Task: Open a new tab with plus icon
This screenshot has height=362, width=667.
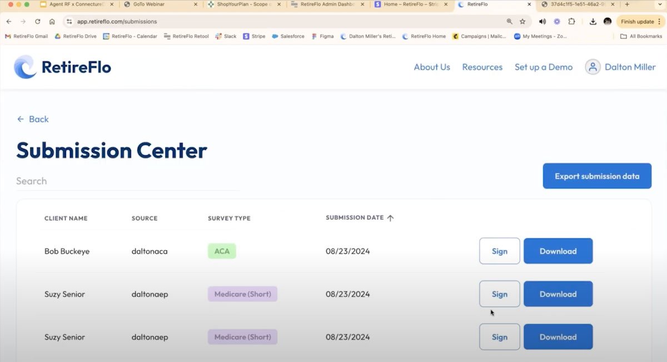Action: [627, 4]
